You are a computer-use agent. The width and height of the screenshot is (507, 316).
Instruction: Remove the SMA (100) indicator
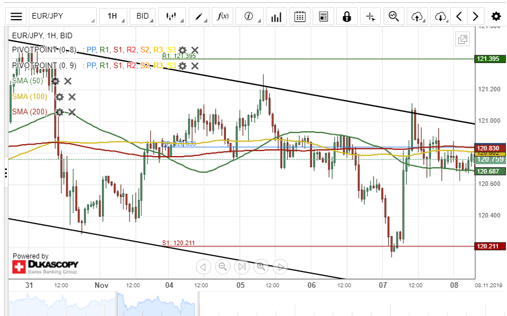[x=72, y=97]
